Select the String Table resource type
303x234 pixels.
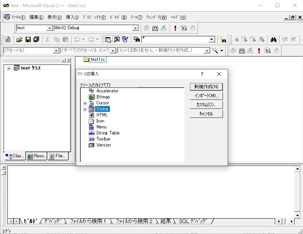108,133
